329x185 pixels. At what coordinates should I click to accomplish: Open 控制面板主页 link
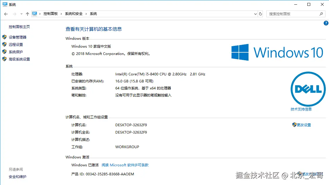point(19,27)
